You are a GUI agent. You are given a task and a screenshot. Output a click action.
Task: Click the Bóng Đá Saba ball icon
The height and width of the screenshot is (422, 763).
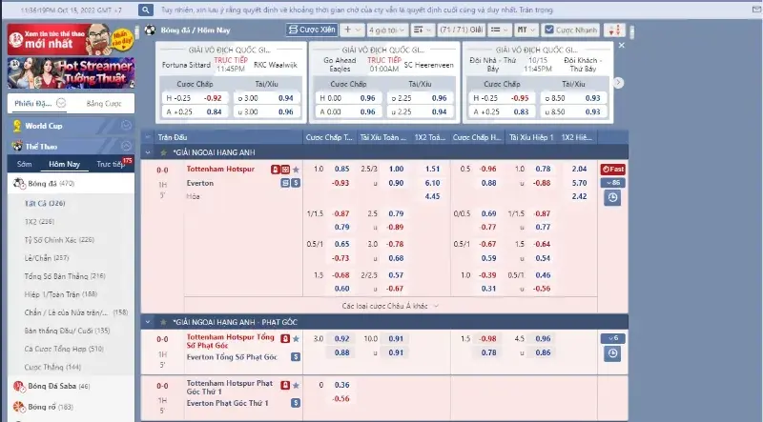pos(19,387)
